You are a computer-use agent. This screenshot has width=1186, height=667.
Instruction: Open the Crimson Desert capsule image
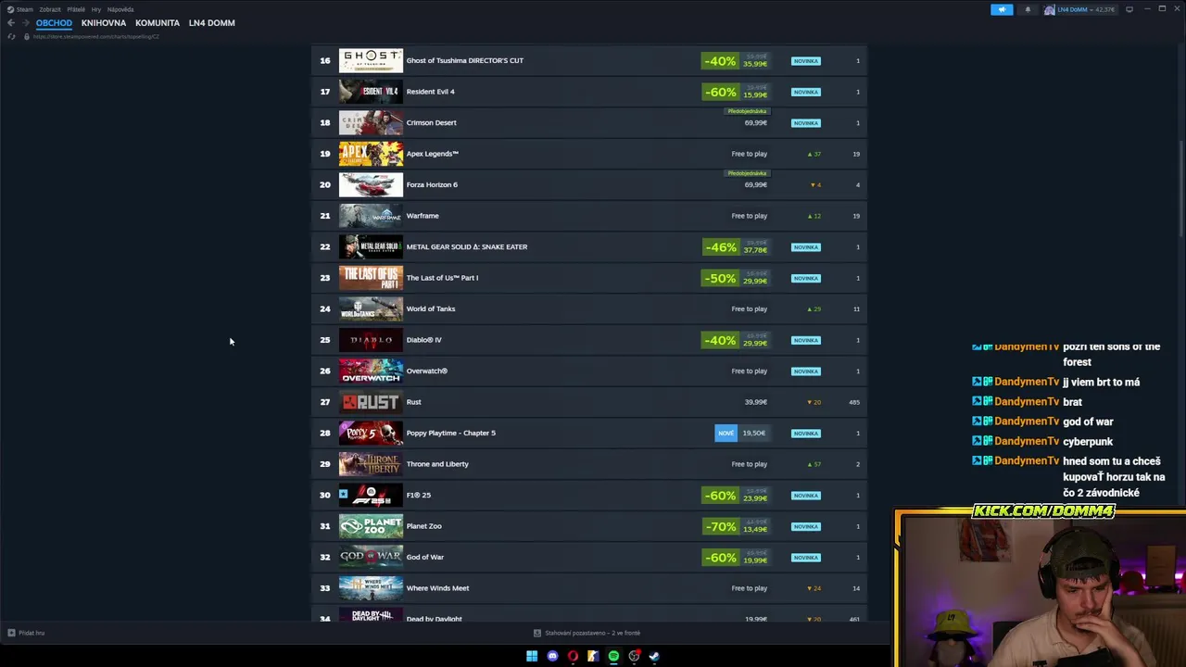[x=371, y=123]
